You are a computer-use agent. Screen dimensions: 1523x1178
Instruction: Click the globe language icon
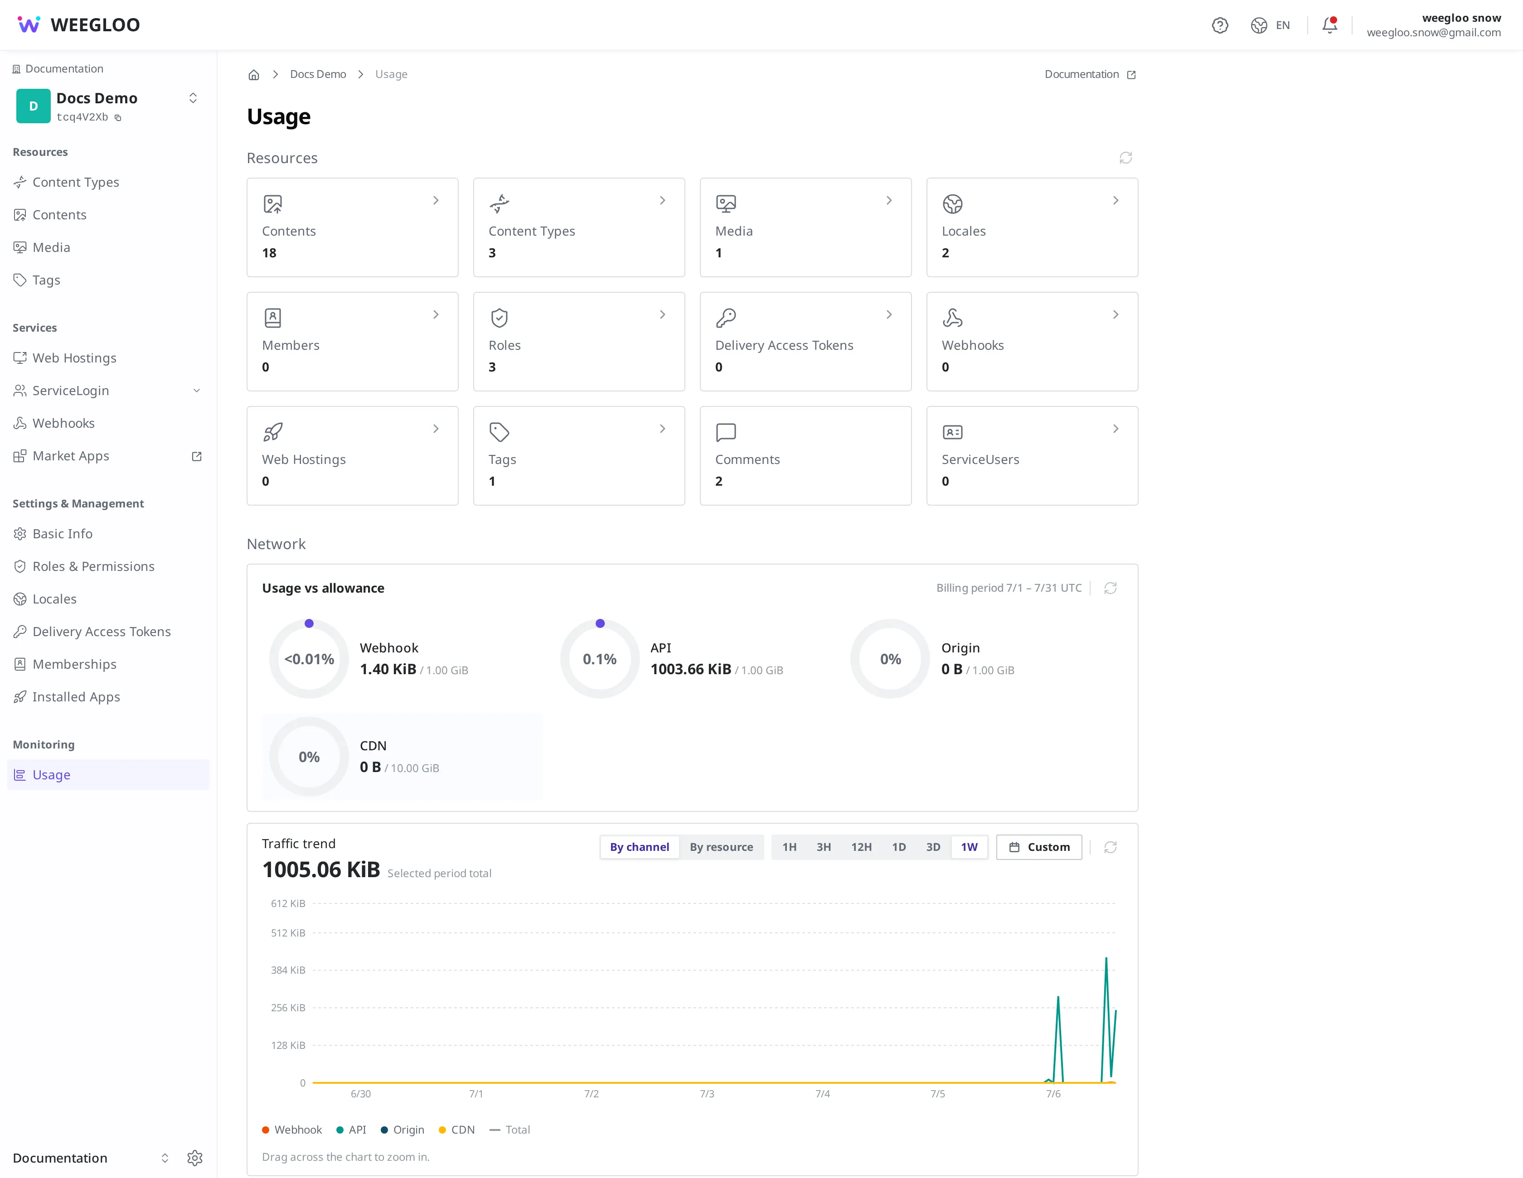pyautogui.click(x=1259, y=25)
